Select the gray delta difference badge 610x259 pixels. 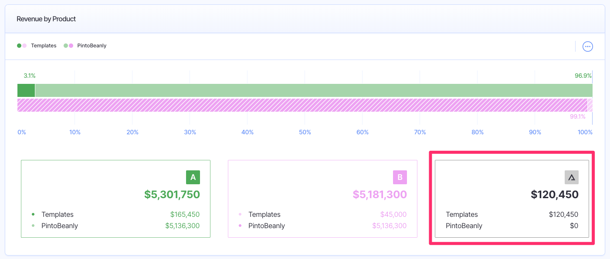pyautogui.click(x=571, y=177)
